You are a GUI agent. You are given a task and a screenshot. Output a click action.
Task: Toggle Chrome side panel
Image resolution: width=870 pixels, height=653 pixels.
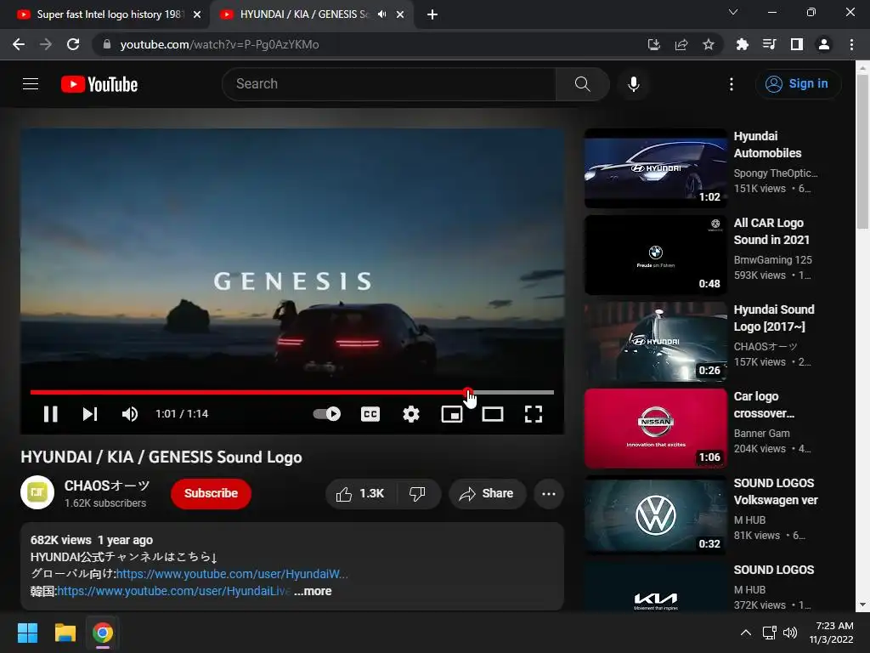[797, 44]
